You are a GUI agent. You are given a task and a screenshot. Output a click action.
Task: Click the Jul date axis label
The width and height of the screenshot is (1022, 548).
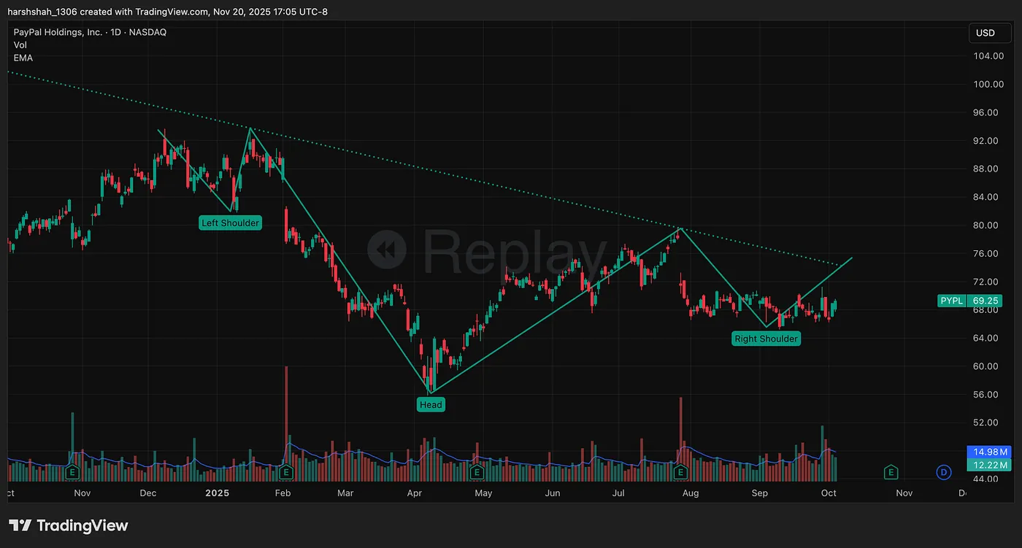click(x=618, y=493)
